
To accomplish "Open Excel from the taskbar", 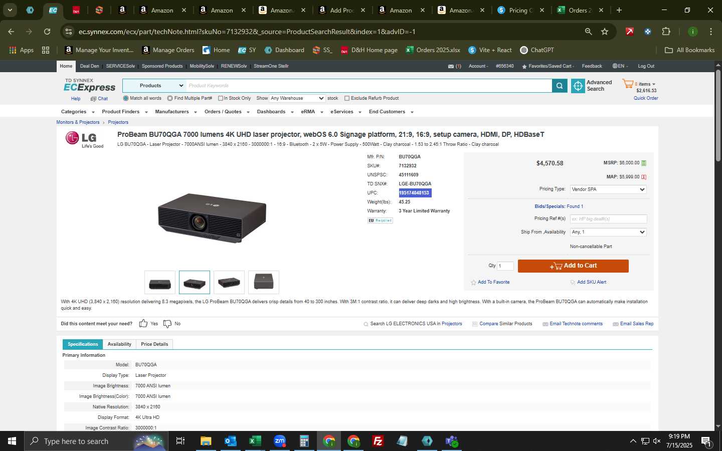I will pyautogui.click(x=255, y=441).
